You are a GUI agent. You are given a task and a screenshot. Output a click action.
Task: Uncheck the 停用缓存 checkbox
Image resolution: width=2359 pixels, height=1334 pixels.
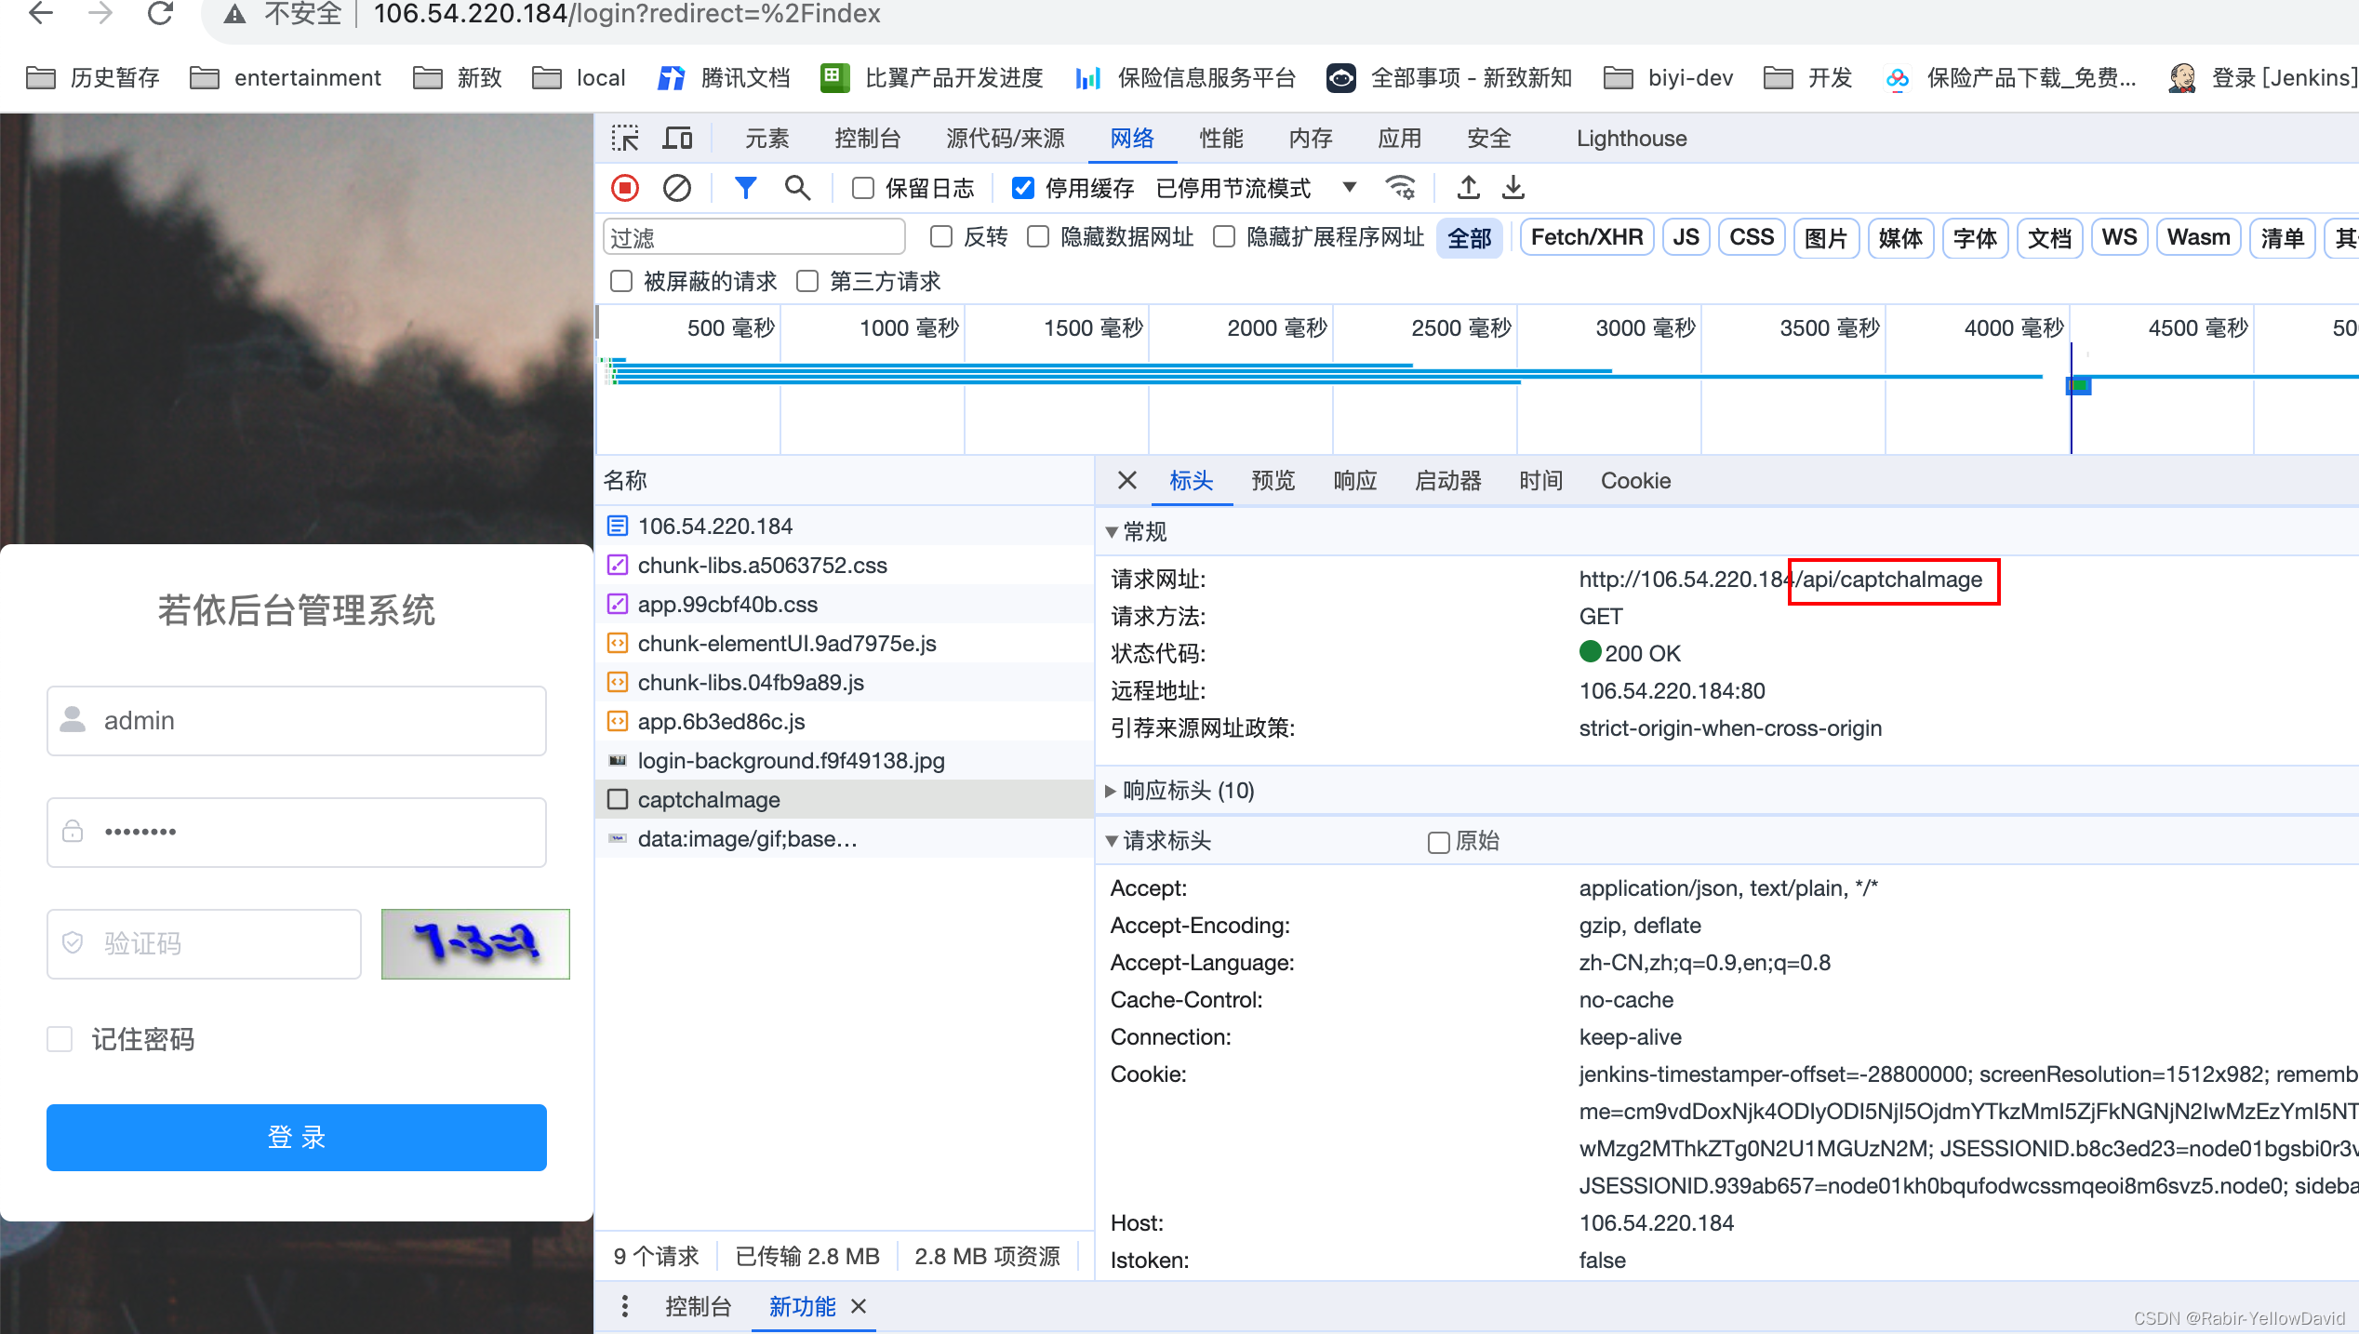1022,188
